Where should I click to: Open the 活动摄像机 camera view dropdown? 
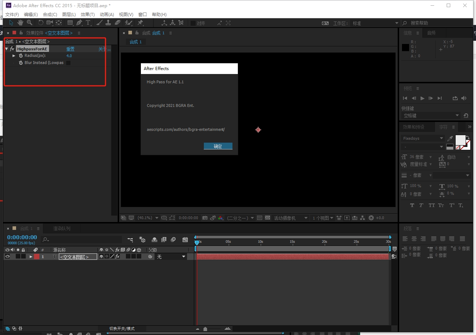tap(290, 218)
